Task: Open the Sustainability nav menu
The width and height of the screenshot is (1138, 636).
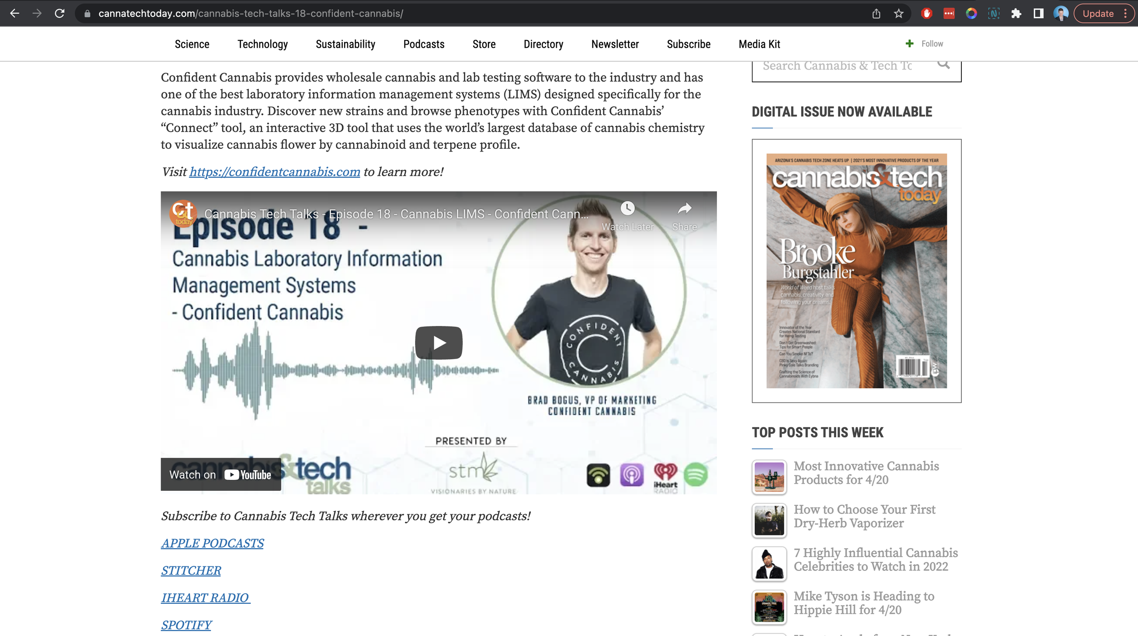Action: (345, 44)
